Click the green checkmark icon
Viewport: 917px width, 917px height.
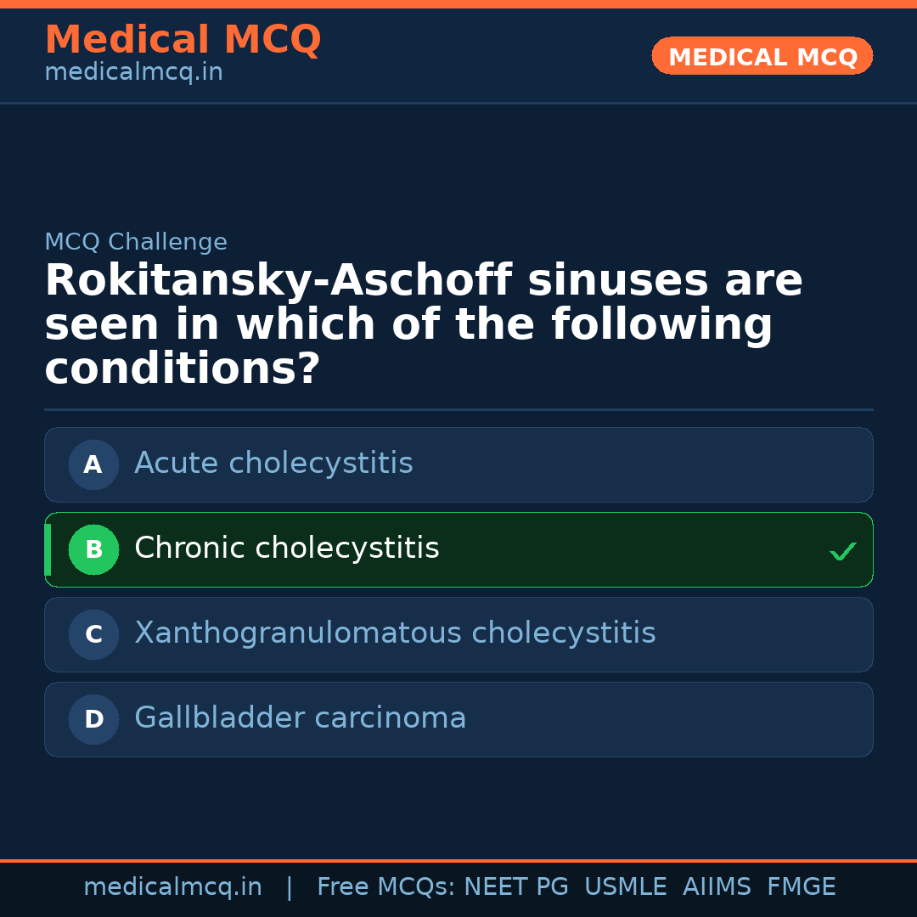coord(842,551)
